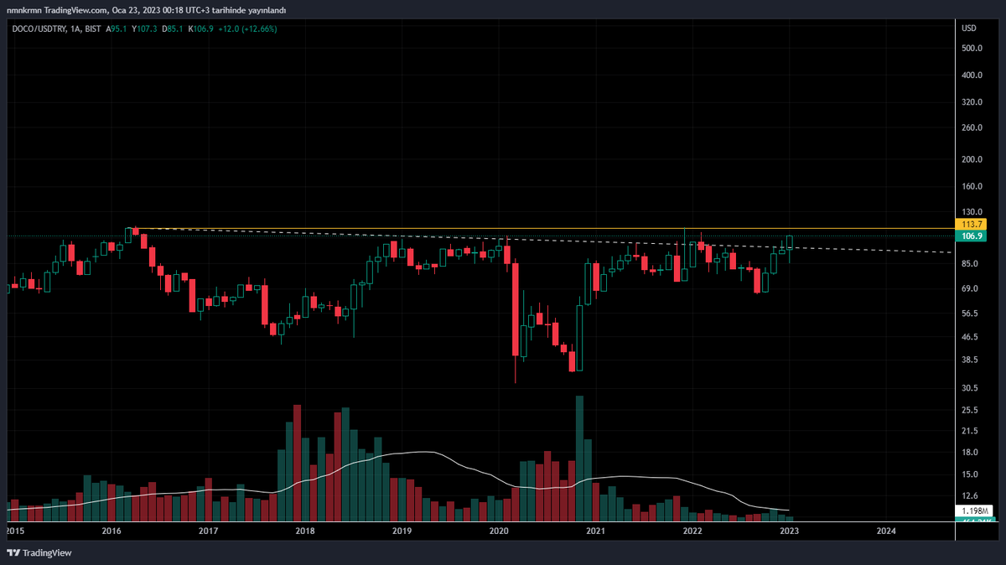Click the teal 106.9 last price label
Viewport: 1006px width, 565px height.
pos(971,236)
